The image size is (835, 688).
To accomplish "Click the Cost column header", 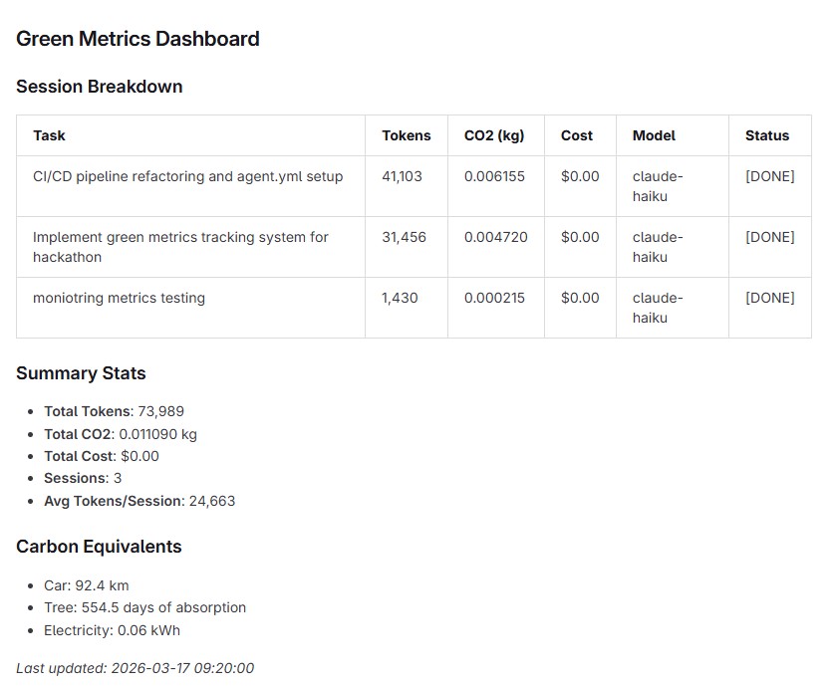I will [577, 135].
